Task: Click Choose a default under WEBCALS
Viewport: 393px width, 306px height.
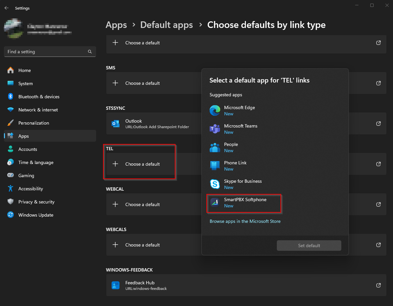Action: [x=143, y=245]
